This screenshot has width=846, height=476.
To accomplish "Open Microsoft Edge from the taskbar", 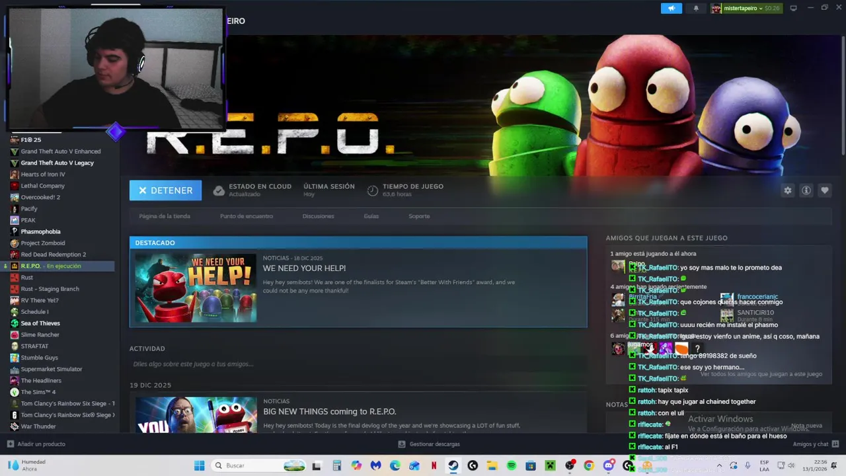I will 395,465.
